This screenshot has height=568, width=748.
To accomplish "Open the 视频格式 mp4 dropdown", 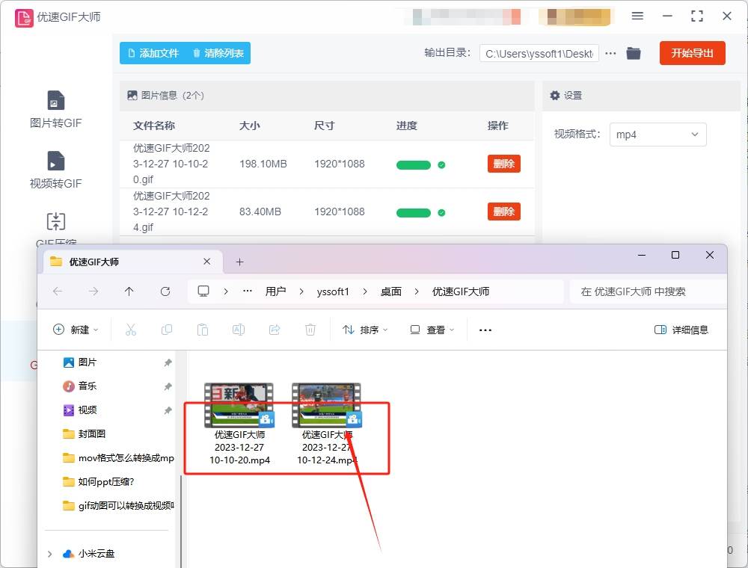I will [x=657, y=135].
